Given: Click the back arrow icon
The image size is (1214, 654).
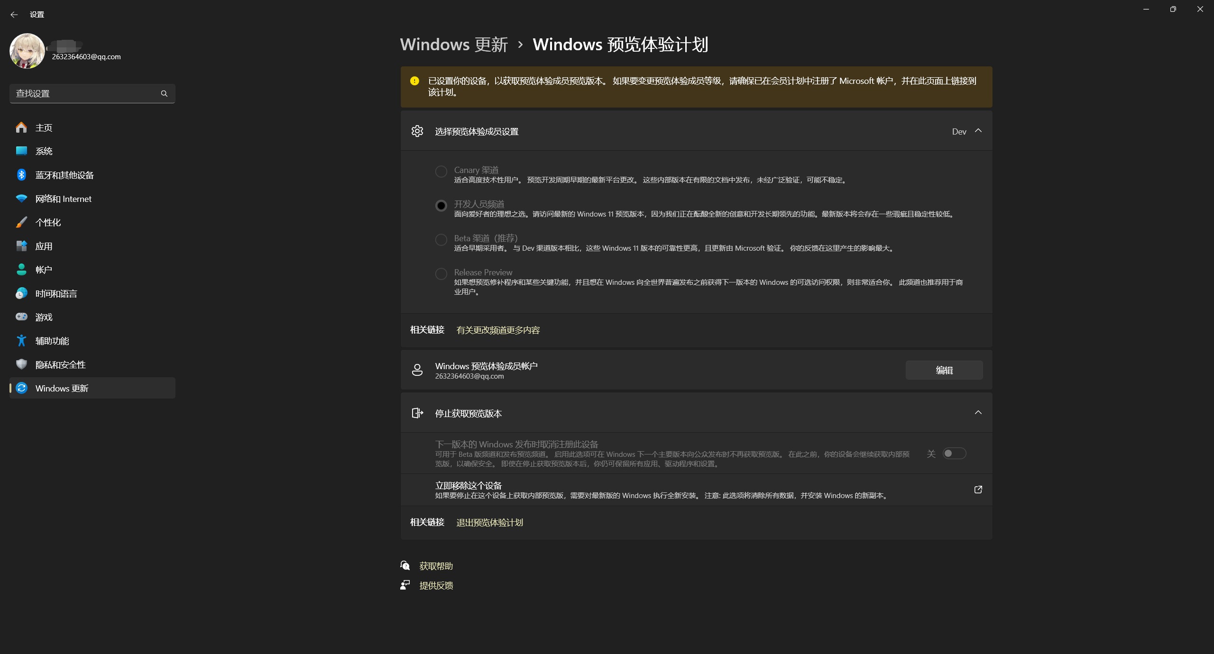Looking at the screenshot, I should pos(14,15).
